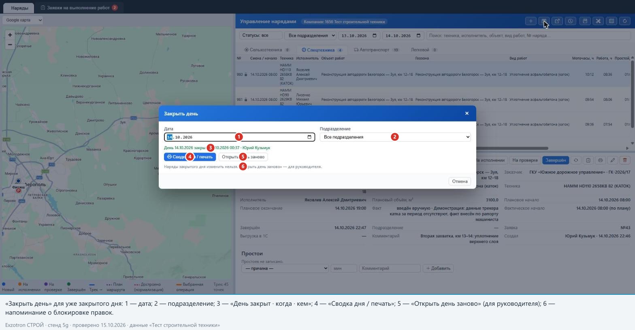The width and height of the screenshot is (635, 330).
Task: Click the plus icon to add a work order
Action: [x=531, y=21]
